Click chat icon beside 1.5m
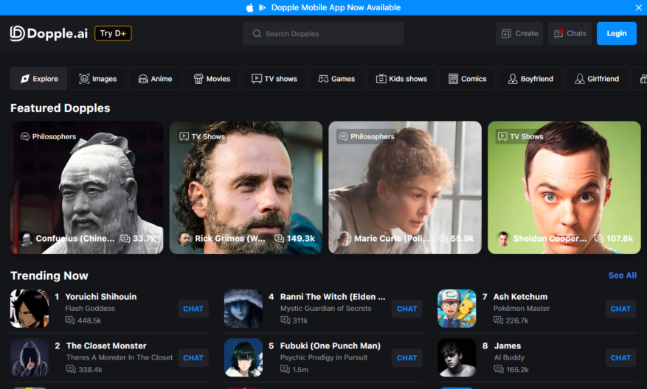This screenshot has height=389, width=647. [285, 369]
